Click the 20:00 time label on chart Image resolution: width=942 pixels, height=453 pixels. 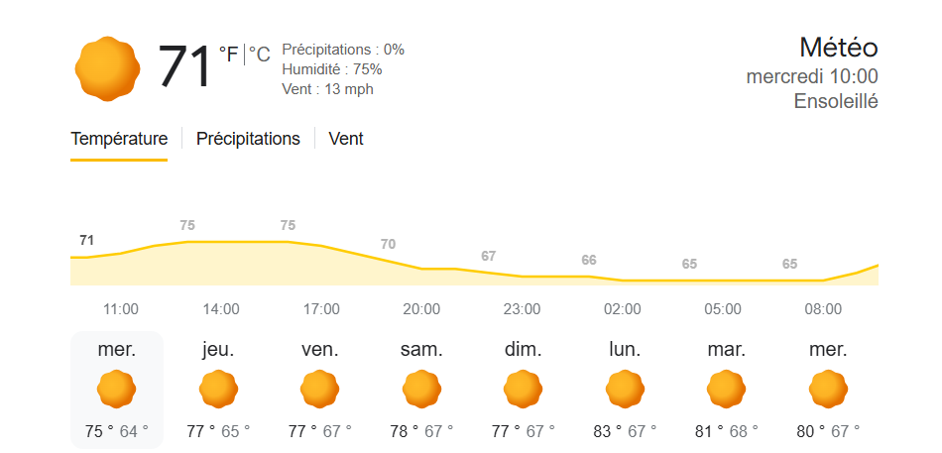pyautogui.click(x=421, y=309)
